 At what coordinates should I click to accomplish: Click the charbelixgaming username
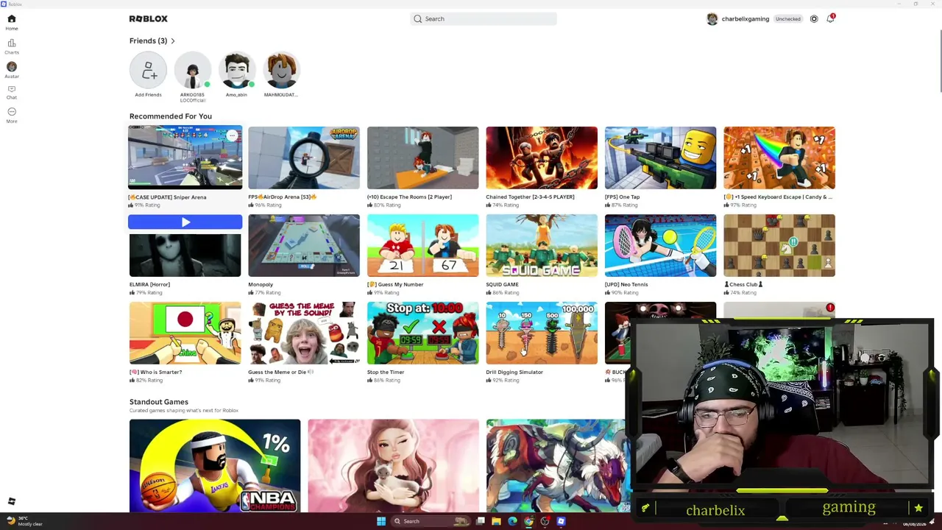coord(746,19)
